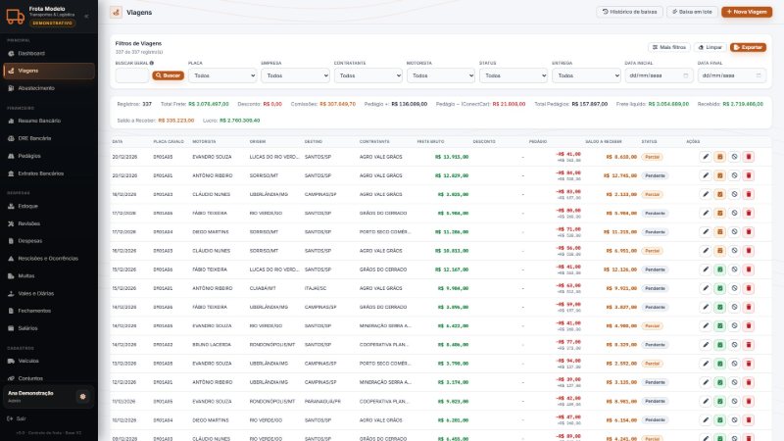Click the Baixa em lote button
This screenshot has height=441, width=784.
[x=692, y=12]
